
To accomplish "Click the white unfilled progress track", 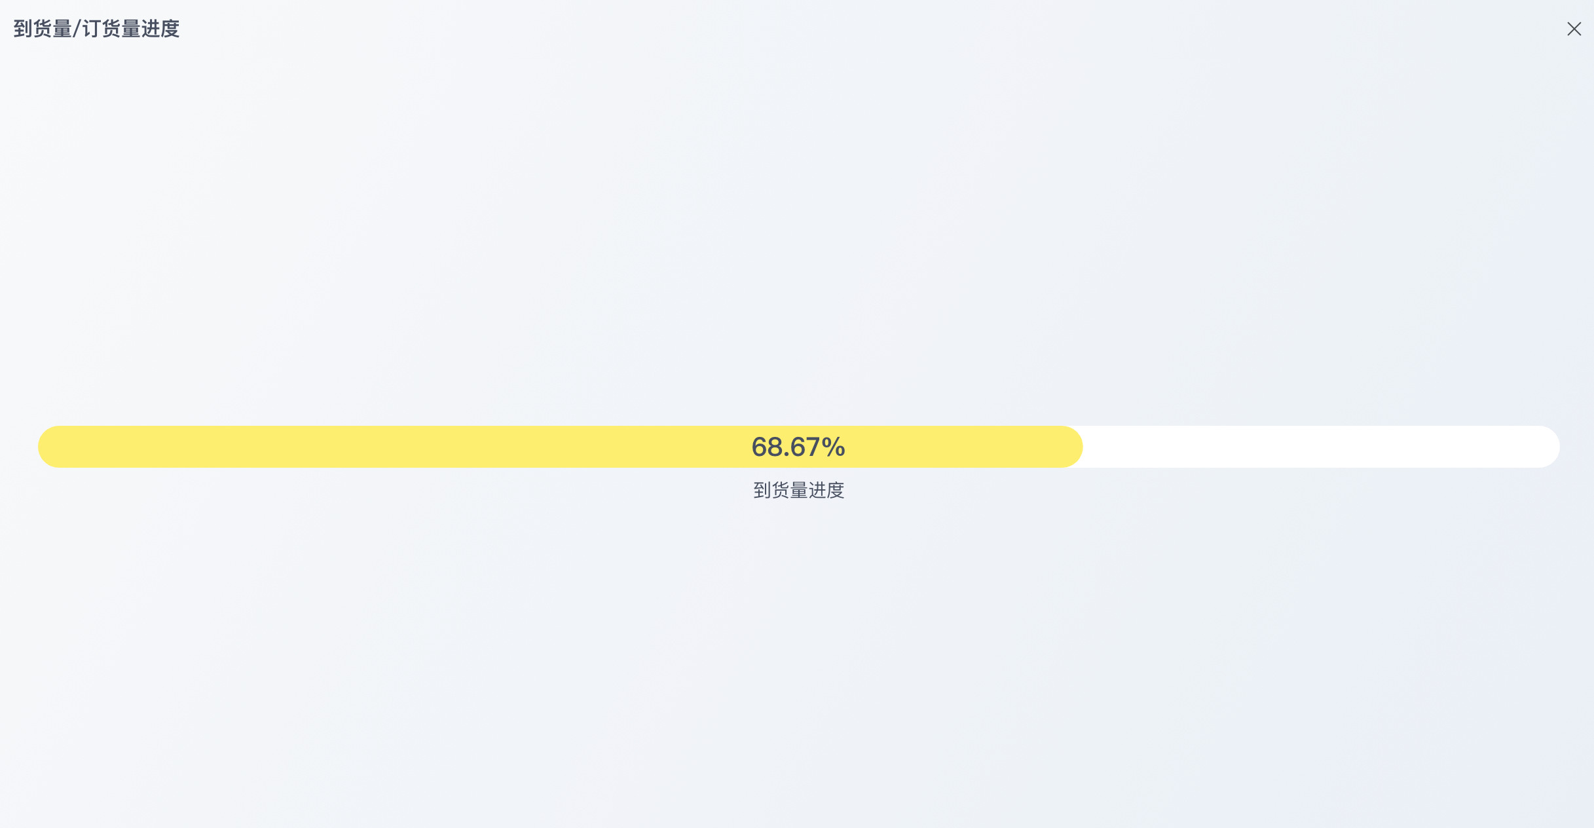I will (1310, 447).
